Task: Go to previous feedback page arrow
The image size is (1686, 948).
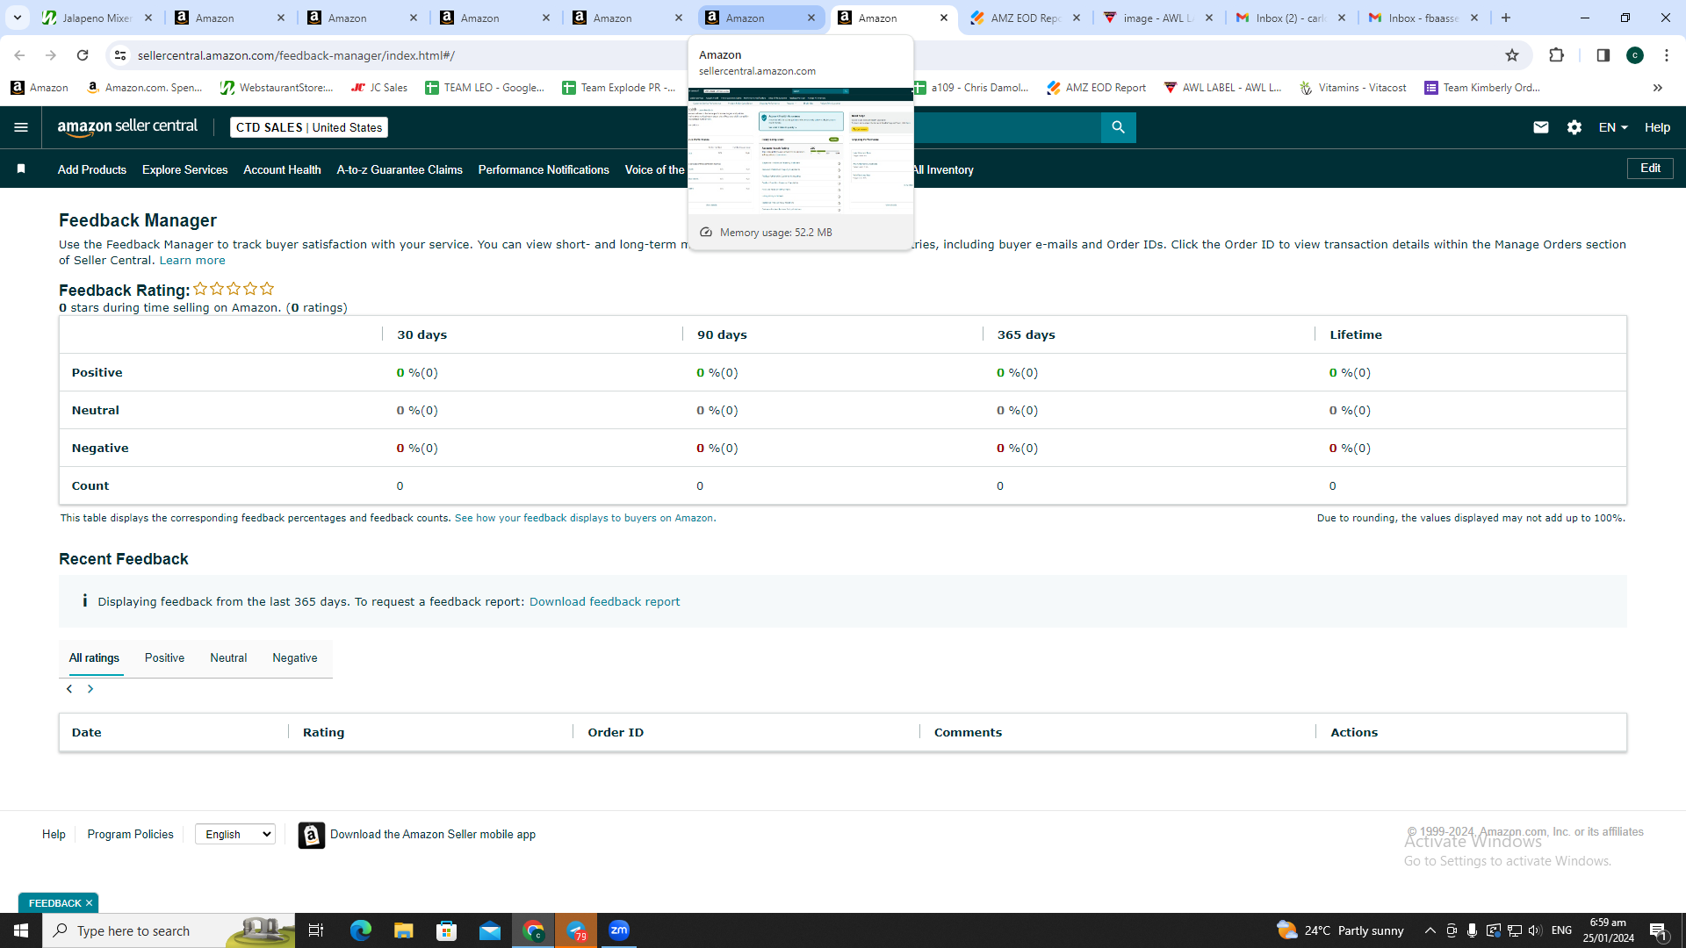Action: (x=69, y=689)
